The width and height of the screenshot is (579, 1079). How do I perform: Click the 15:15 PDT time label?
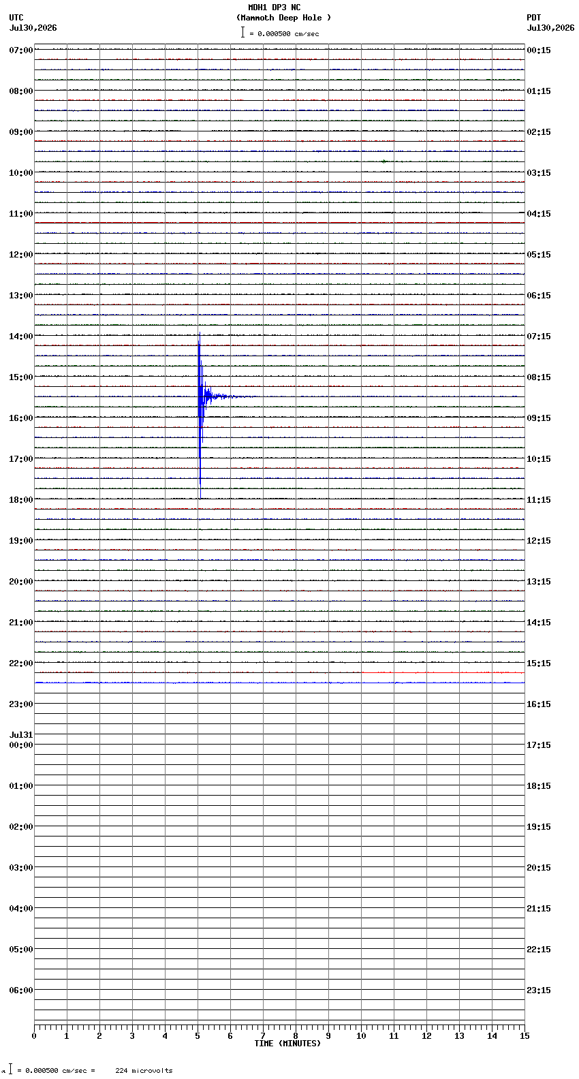539,663
